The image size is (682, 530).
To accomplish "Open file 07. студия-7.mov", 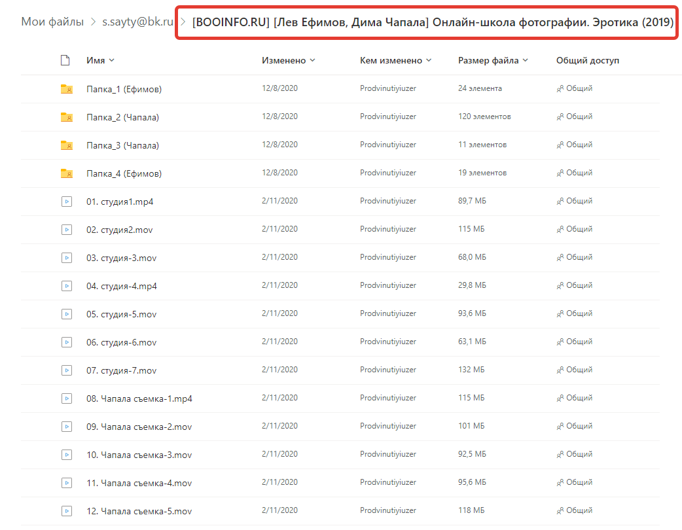I will click(x=121, y=371).
